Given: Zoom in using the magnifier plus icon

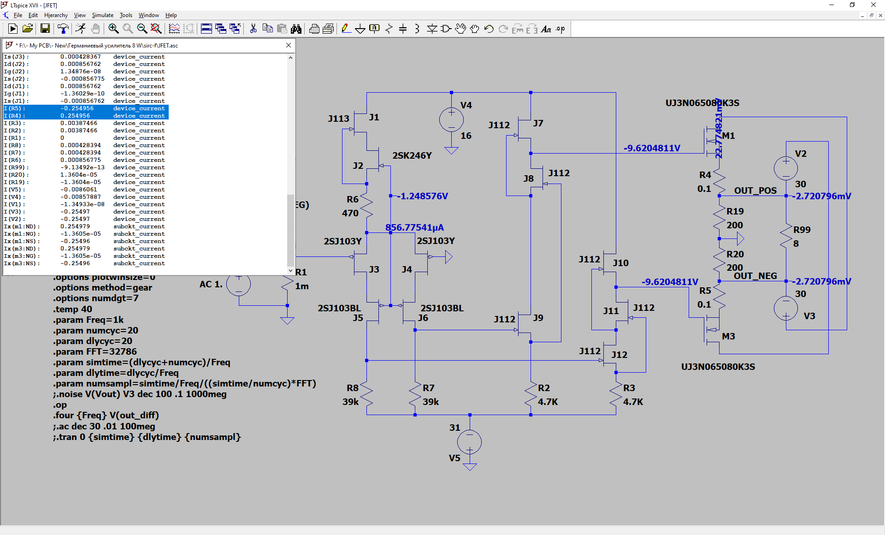Looking at the screenshot, I should coord(113,29).
